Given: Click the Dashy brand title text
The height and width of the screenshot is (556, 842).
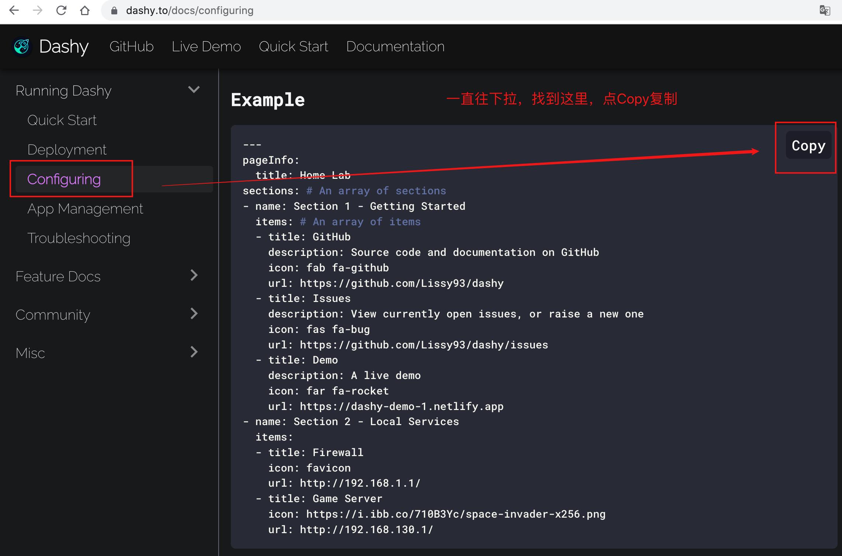Looking at the screenshot, I should coord(64,47).
